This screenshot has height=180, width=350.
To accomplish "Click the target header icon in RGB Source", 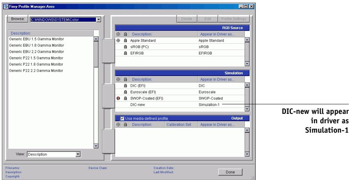I will click(118, 34).
